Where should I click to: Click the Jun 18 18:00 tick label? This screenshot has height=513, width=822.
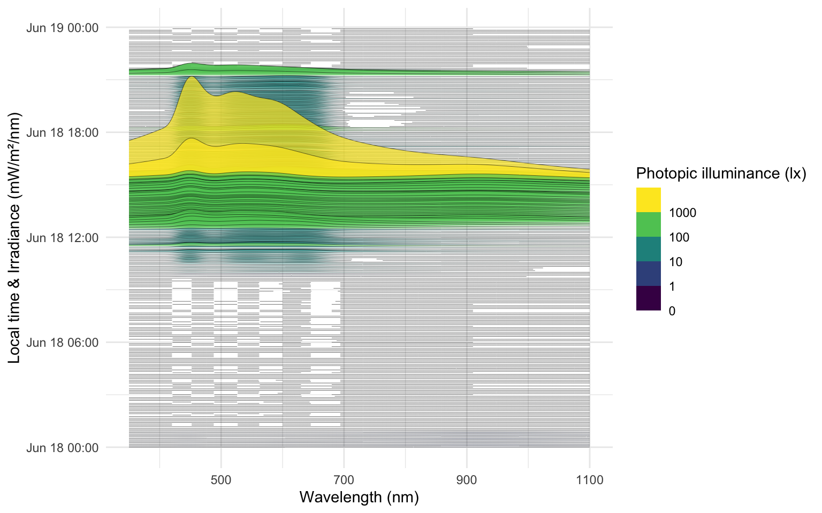(x=62, y=133)
